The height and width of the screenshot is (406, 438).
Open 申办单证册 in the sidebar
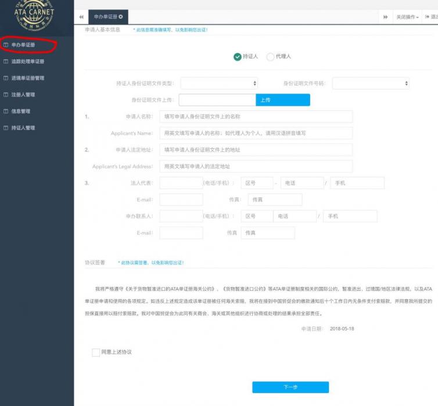click(x=23, y=45)
